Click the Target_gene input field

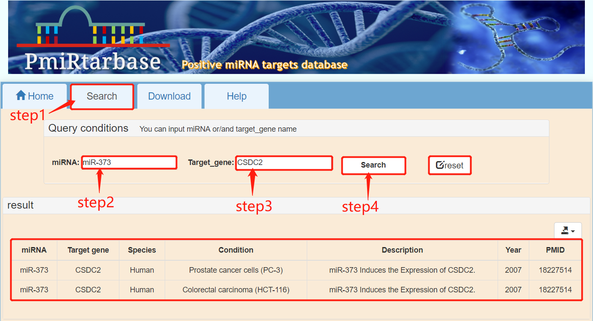(284, 162)
